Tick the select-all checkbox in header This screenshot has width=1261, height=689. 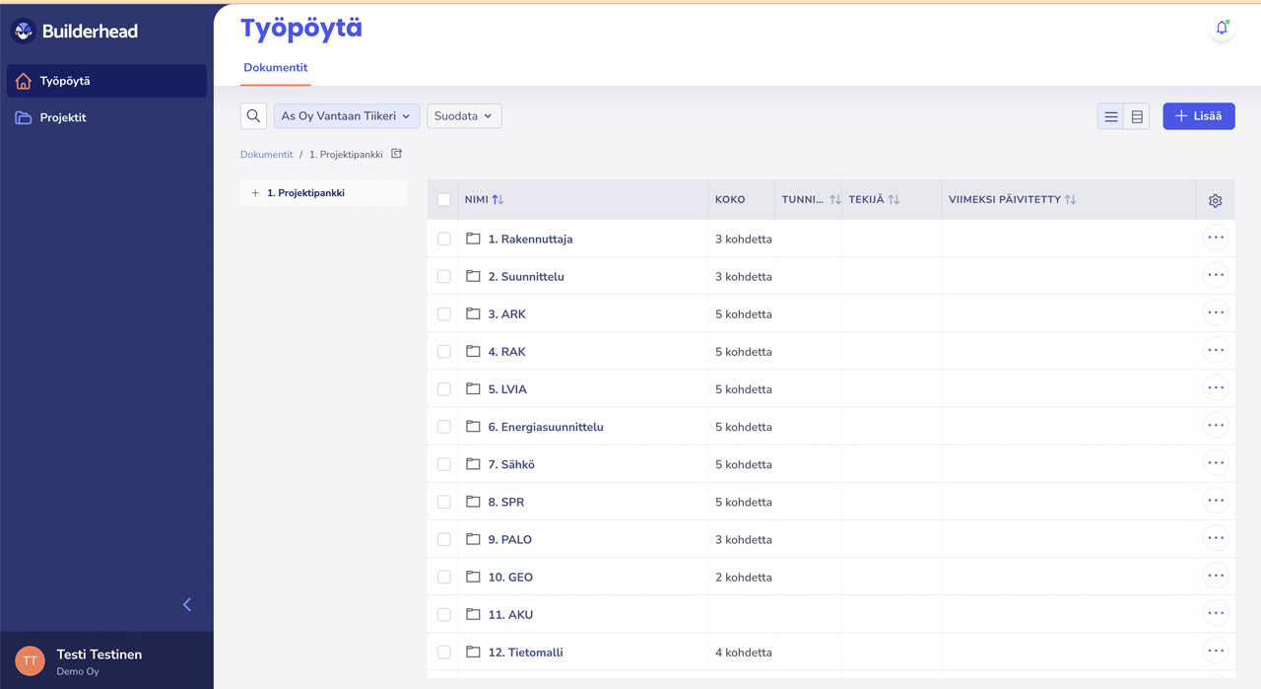(444, 200)
